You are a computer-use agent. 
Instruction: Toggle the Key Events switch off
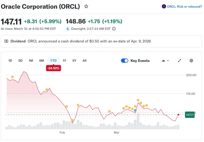[x=125, y=61]
